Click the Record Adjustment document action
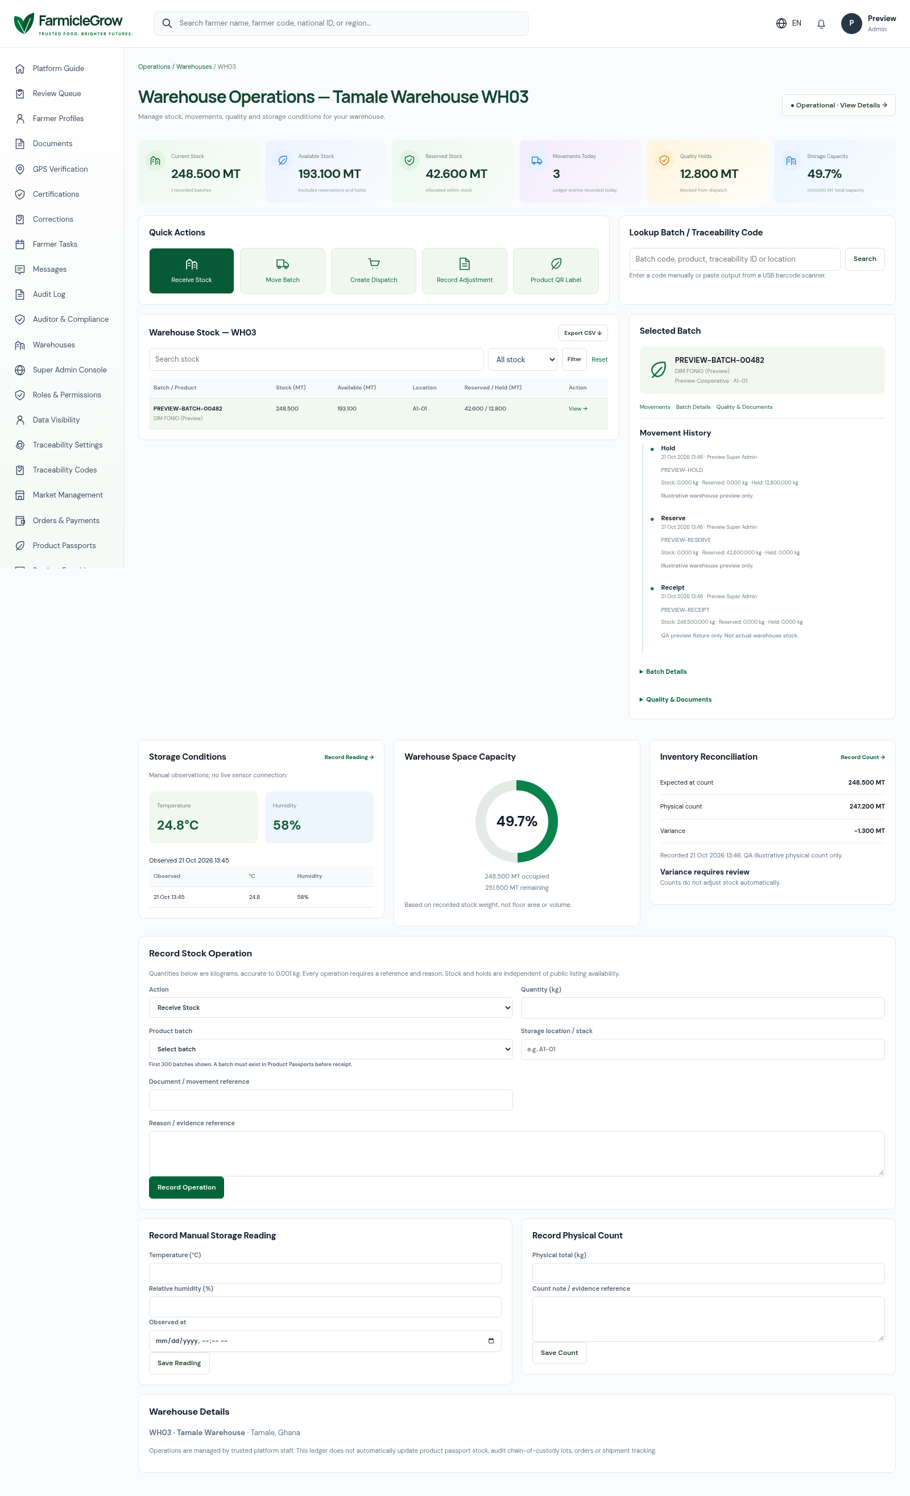The width and height of the screenshot is (910, 1496). (465, 271)
